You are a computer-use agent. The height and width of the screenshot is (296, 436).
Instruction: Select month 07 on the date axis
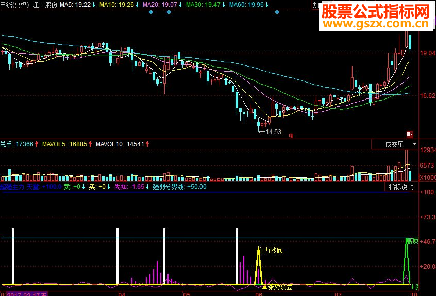[x=339, y=294]
